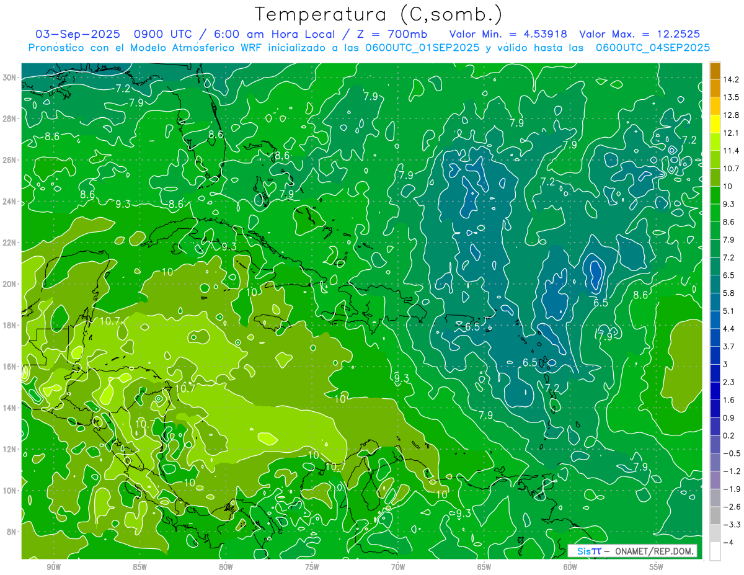Click the 0.9 value on the color legend
The height and width of the screenshot is (575, 744).
[x=729, y=417]
